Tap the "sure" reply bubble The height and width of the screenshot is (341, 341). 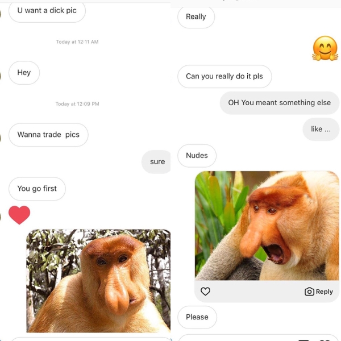pyautogui.click(x=156, y=161)
